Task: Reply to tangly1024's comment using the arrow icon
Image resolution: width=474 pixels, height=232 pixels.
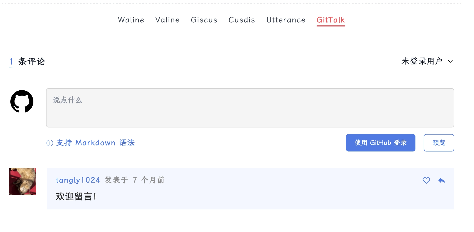Action: coord(442,180)
